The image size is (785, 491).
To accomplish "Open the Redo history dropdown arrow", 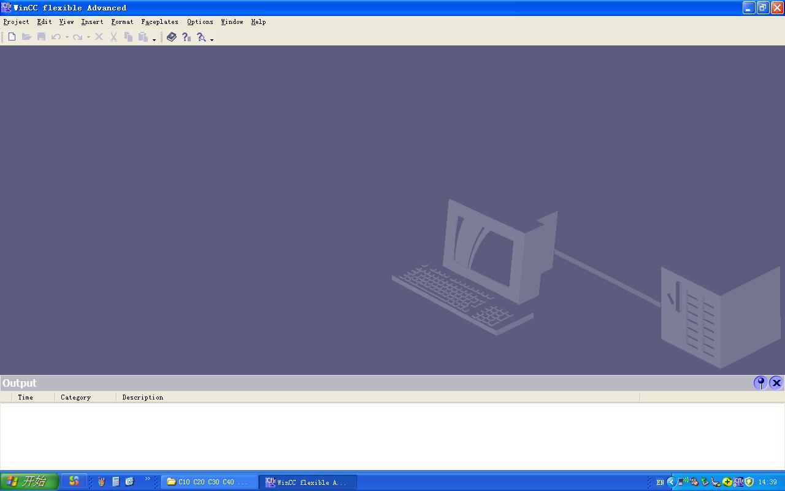I will click(88, 37).
